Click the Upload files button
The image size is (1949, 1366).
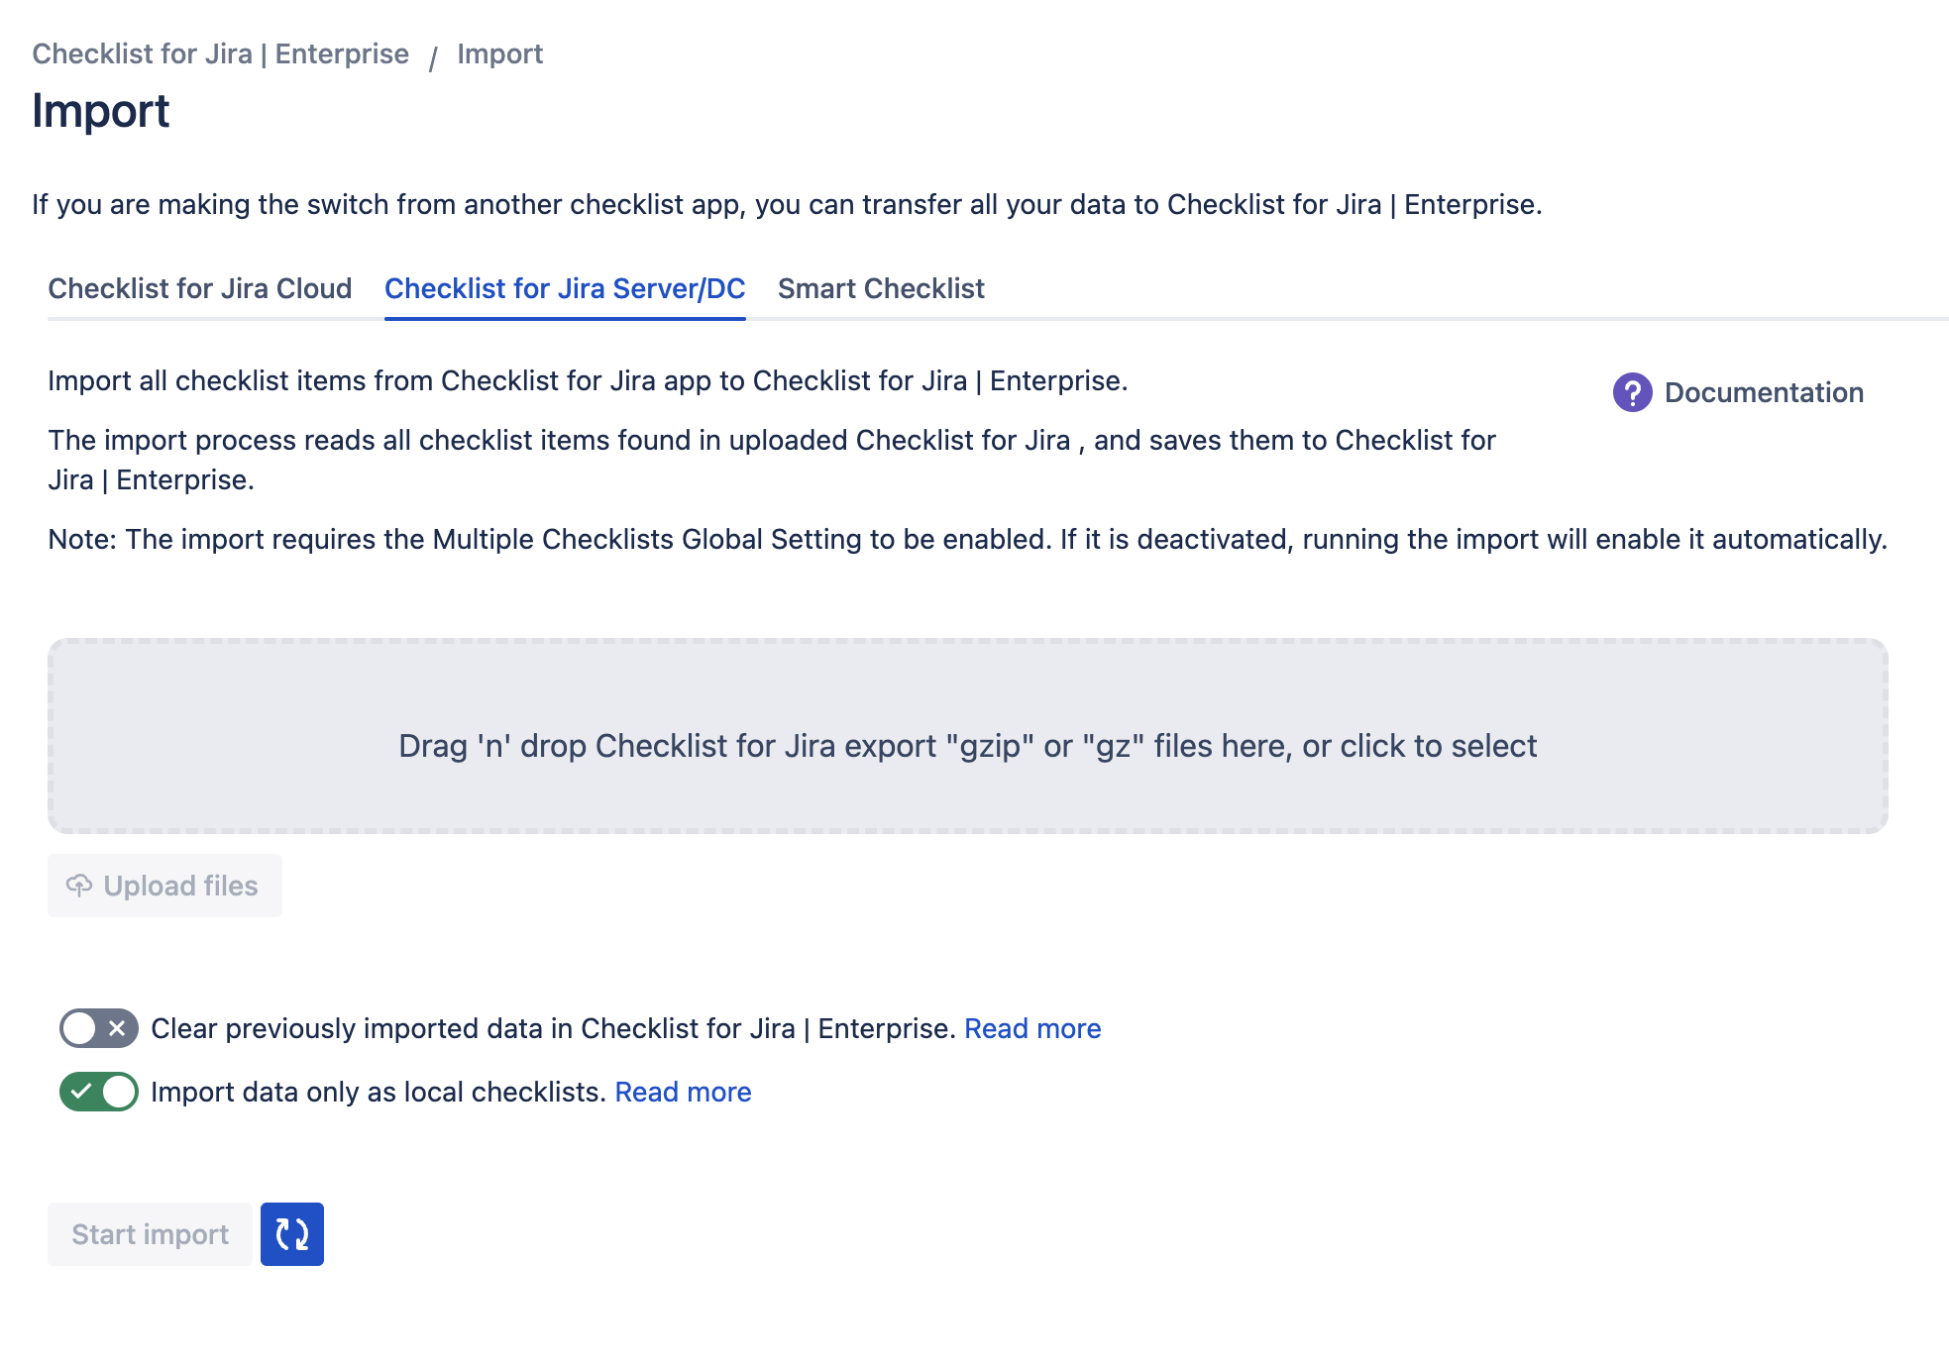164,886
